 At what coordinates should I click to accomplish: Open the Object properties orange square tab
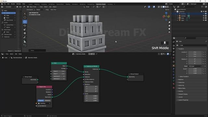[x=174, y=66]
